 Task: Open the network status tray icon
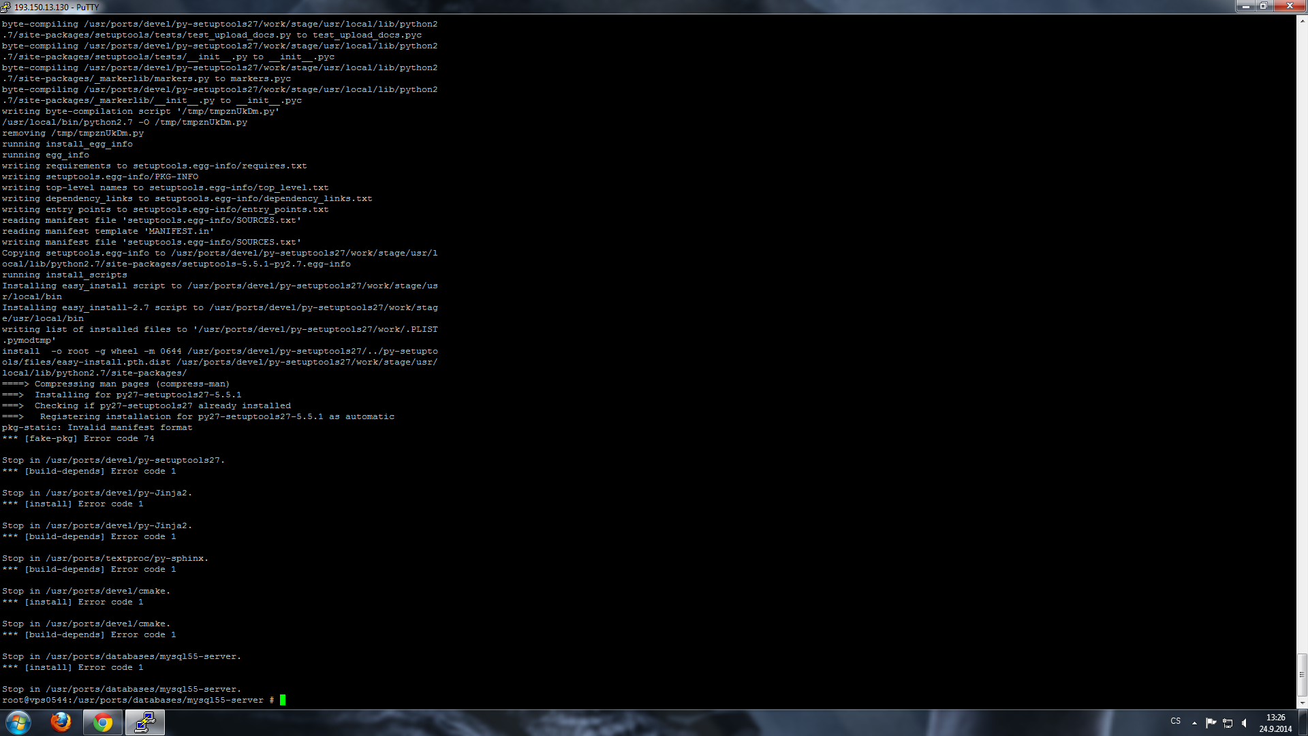pos(1228,723)
